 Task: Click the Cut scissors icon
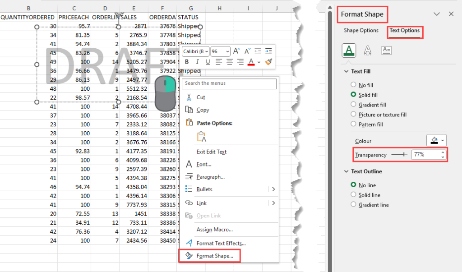click(189, 97)
